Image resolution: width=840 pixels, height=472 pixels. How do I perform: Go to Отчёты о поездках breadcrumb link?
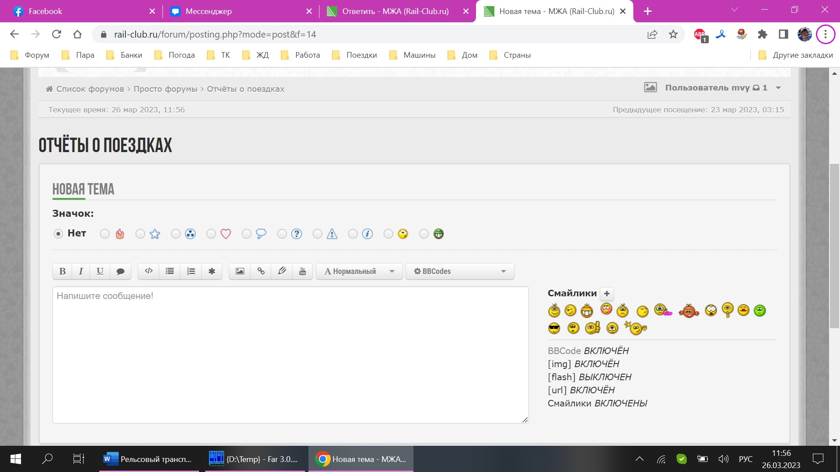pos(245,89)
